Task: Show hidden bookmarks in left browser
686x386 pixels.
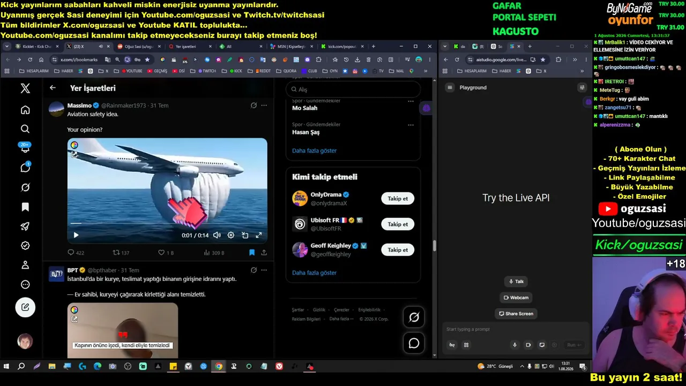Action: 426,71
